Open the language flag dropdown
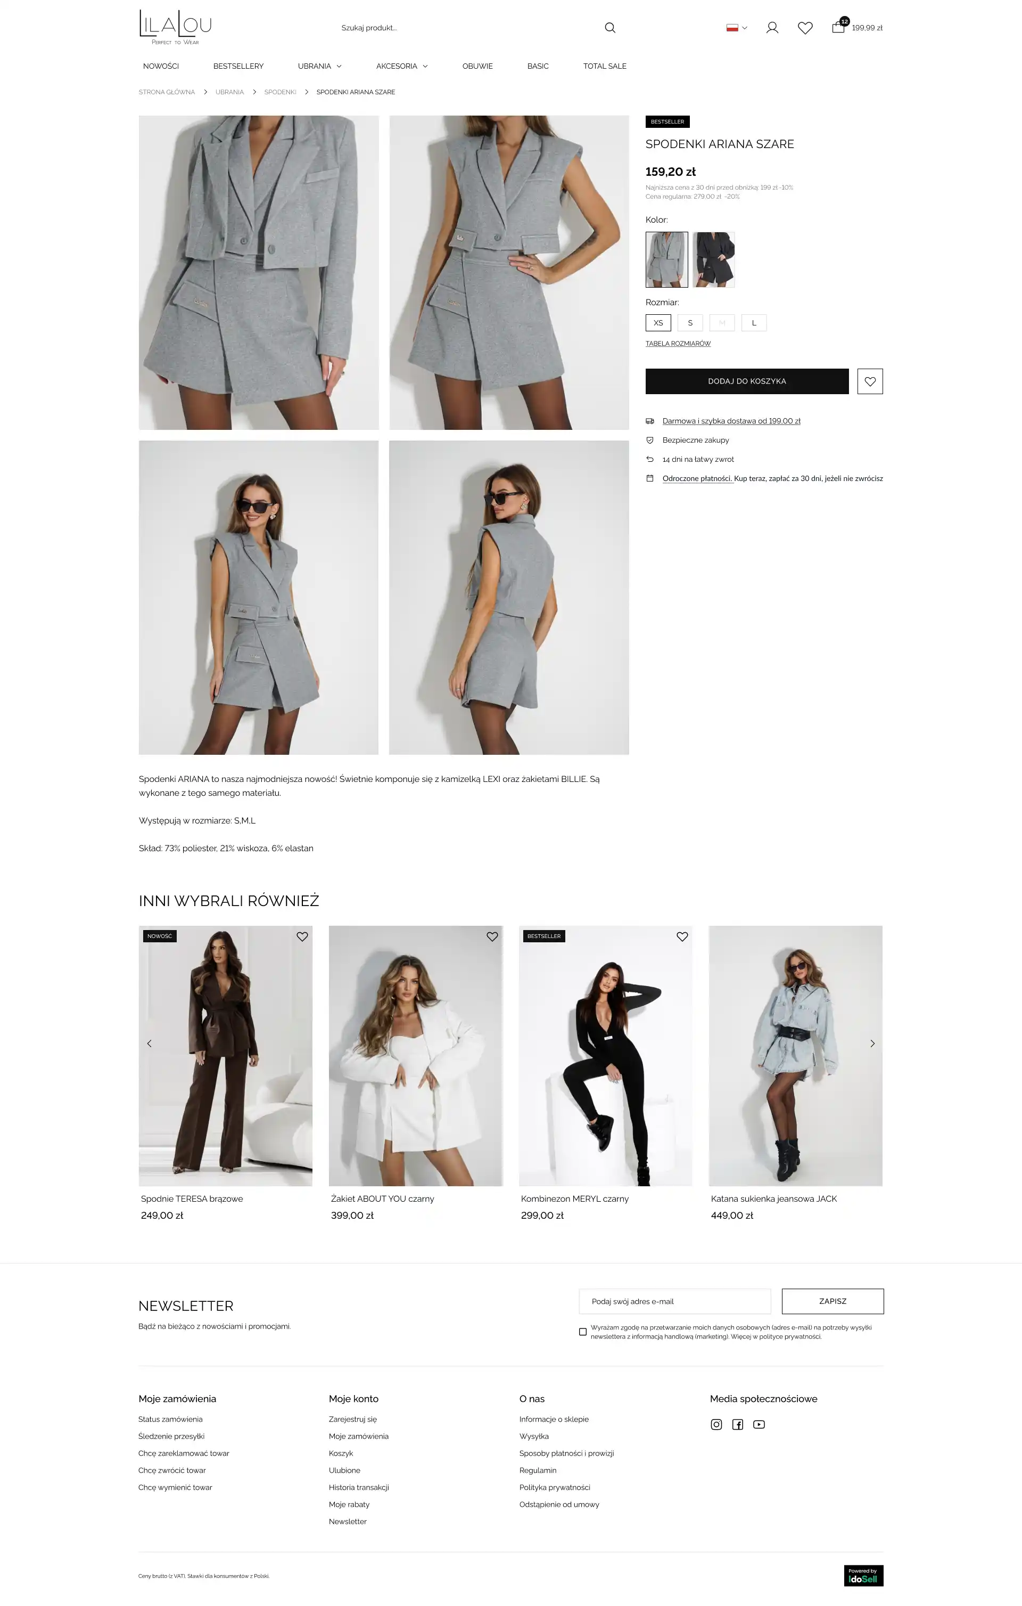Image resolution: width=1022 pixels, height=1606 pixels. coord(737,28)
